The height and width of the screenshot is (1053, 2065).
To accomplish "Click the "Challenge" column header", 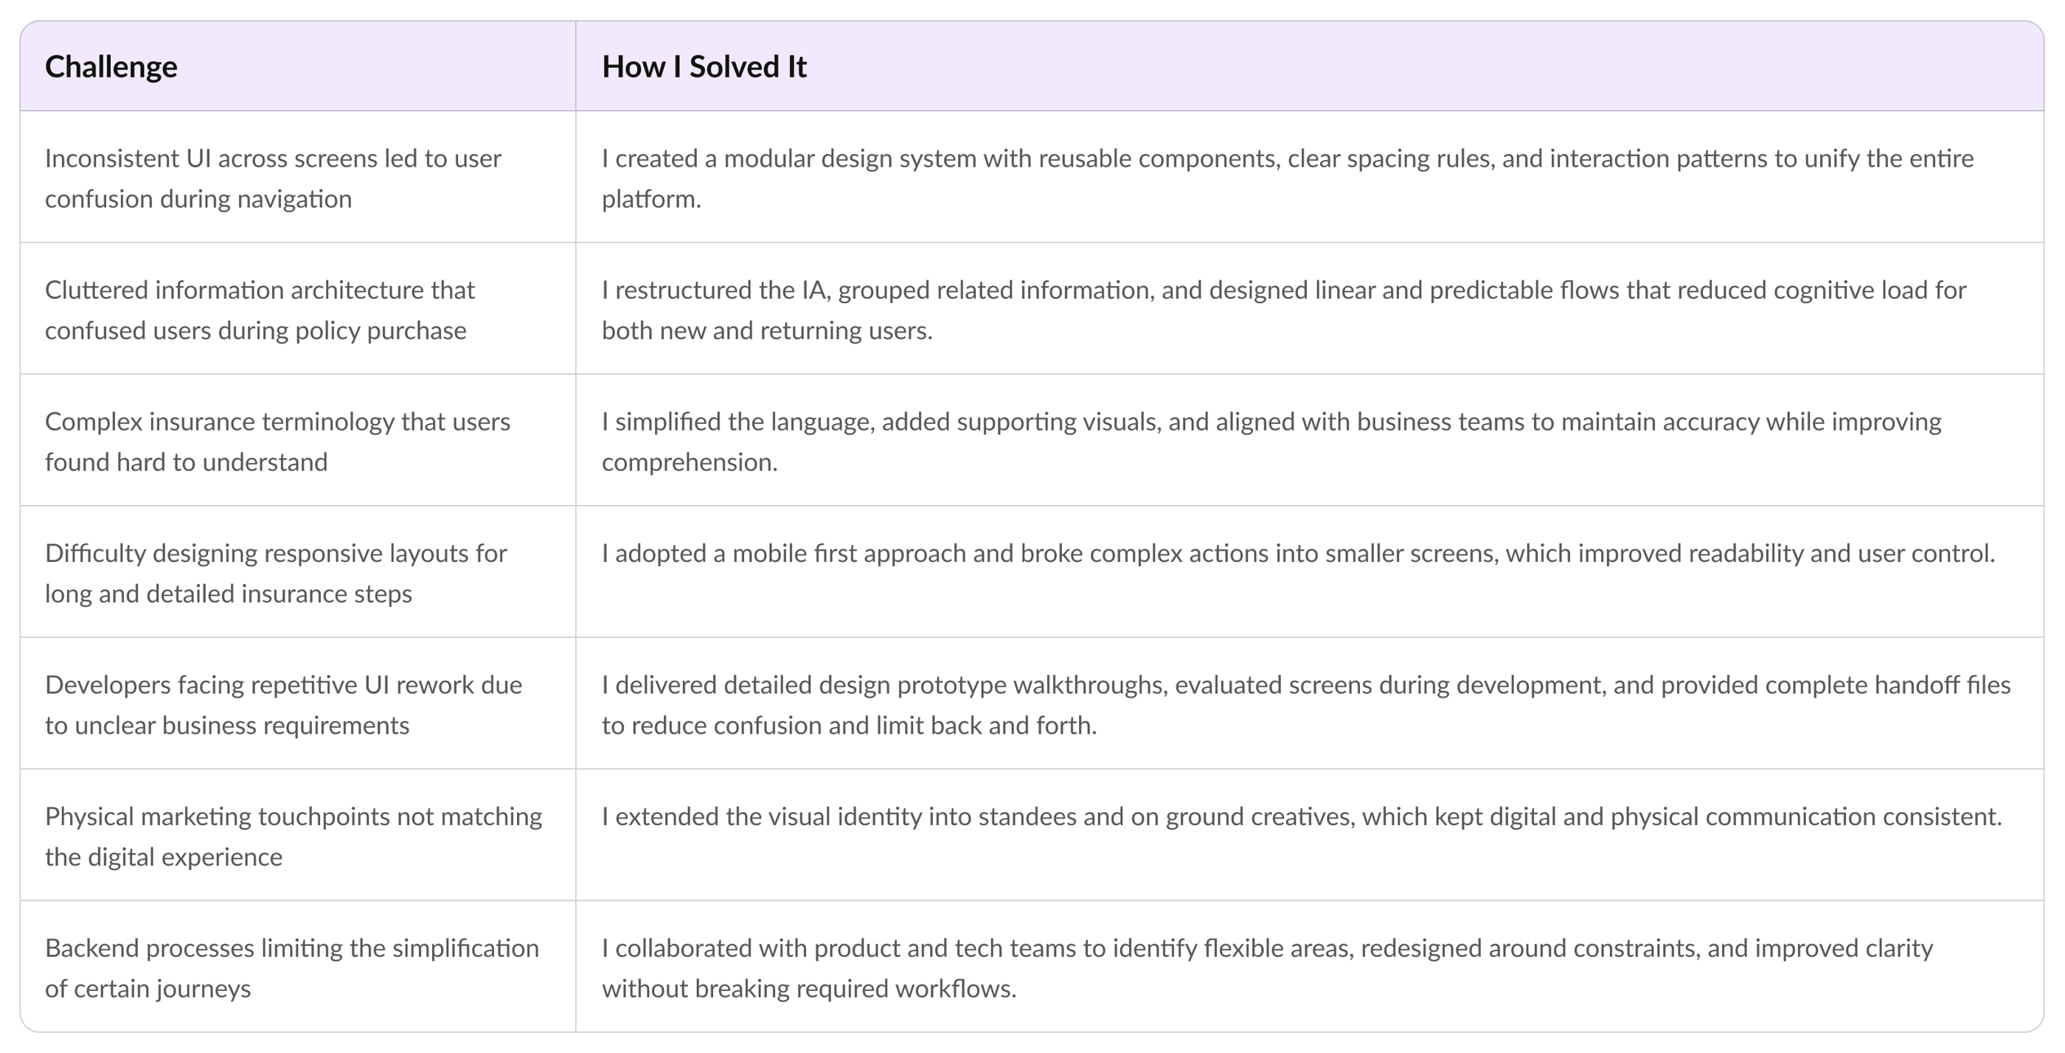I will coord(111,66).
